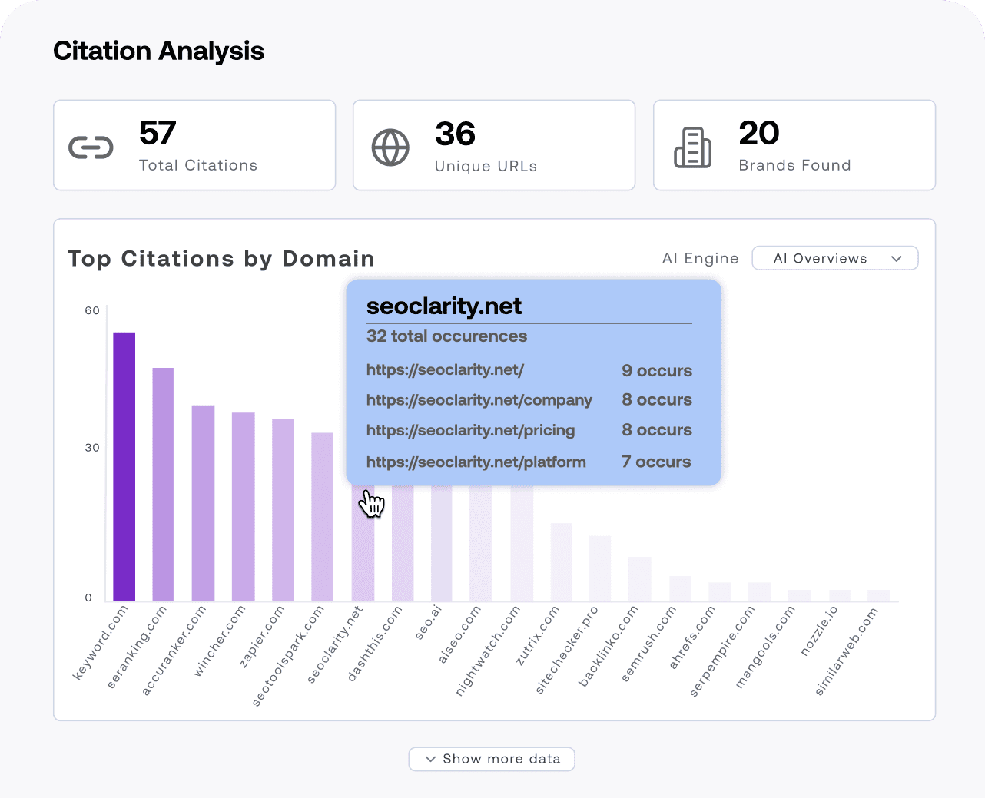Click the '9 occurs' value in the tooltip
This screenshot has height=798, width=985.
[657, 370]
